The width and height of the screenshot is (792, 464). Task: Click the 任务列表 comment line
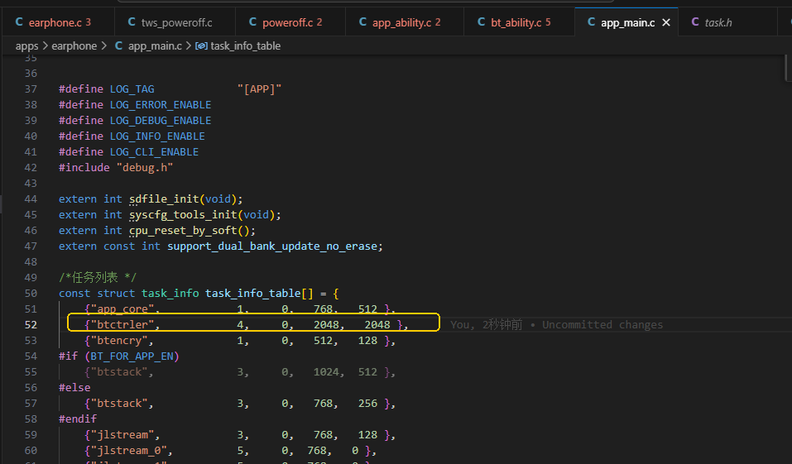[x=98, y=277]
